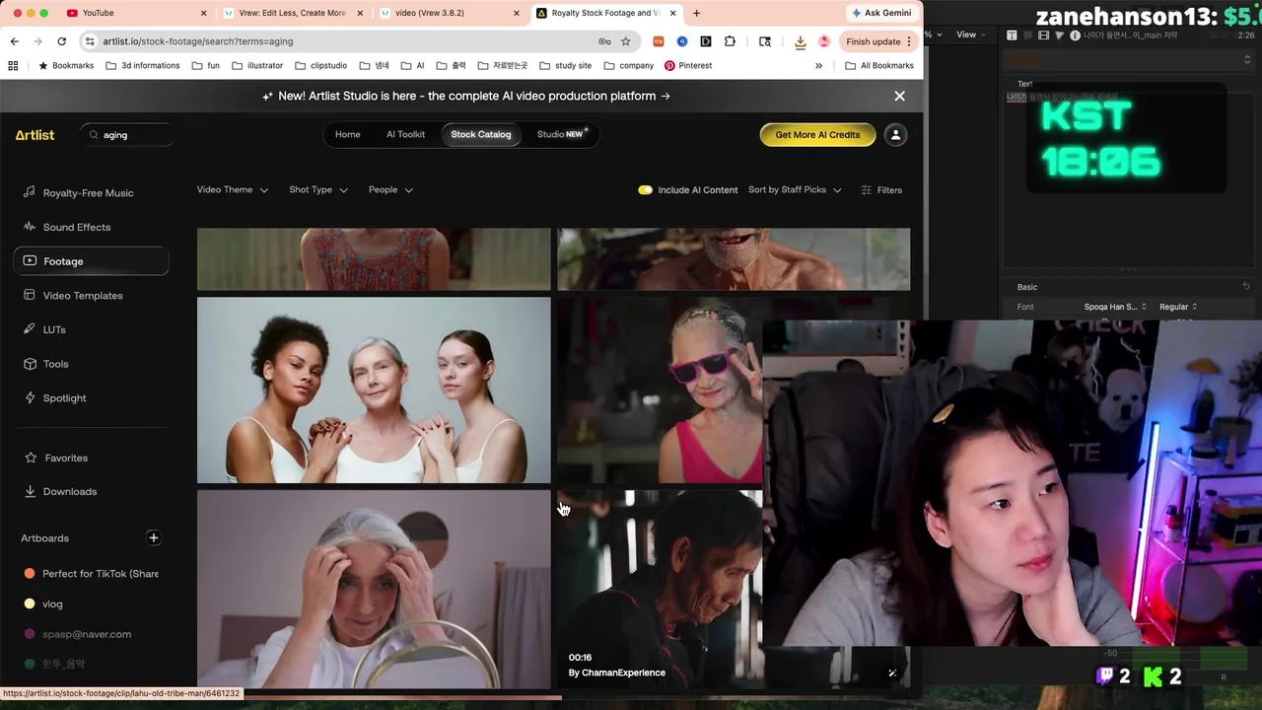
Task: Click the Artlist logo
Action: 35,135
